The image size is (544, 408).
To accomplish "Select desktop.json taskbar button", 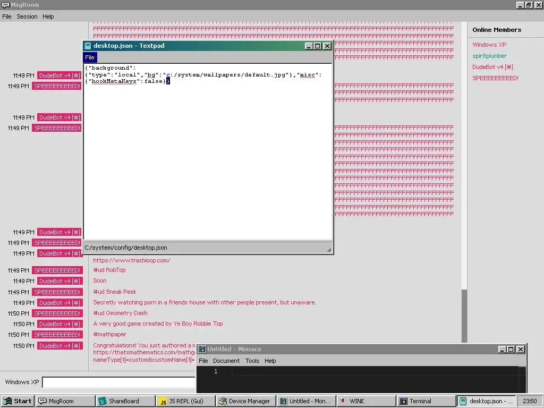I will tap(486, 401).
